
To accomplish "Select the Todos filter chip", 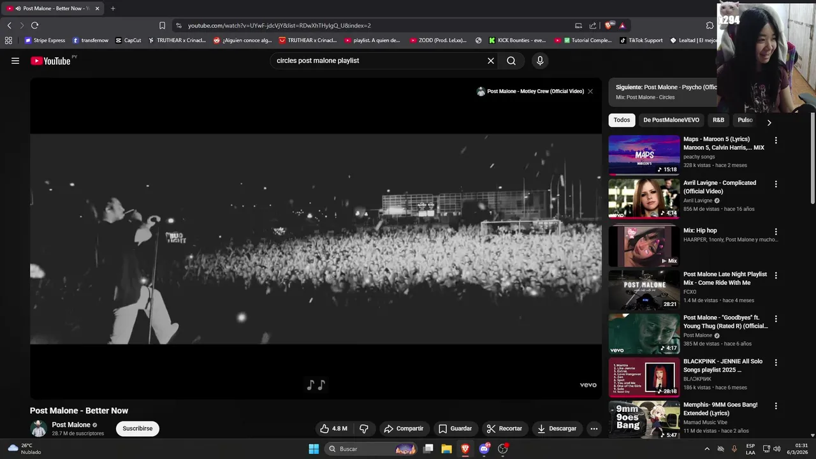I will (622, 120).
